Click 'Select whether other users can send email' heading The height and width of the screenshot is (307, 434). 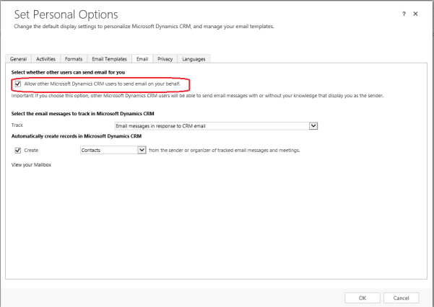(68, 72)
